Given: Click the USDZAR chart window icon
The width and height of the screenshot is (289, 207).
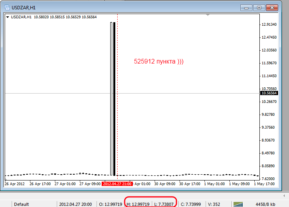Looking at the screenshot, I should click(x=7, y=7).
